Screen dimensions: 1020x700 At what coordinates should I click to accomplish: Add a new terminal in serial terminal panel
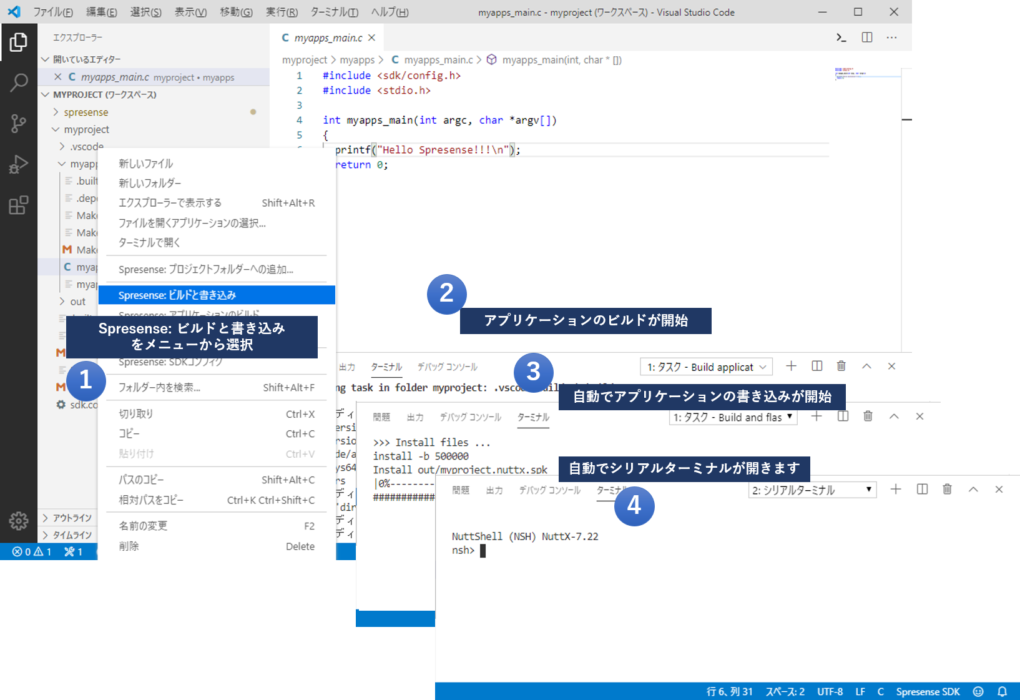pyautogui.click(x=895, y=490)
